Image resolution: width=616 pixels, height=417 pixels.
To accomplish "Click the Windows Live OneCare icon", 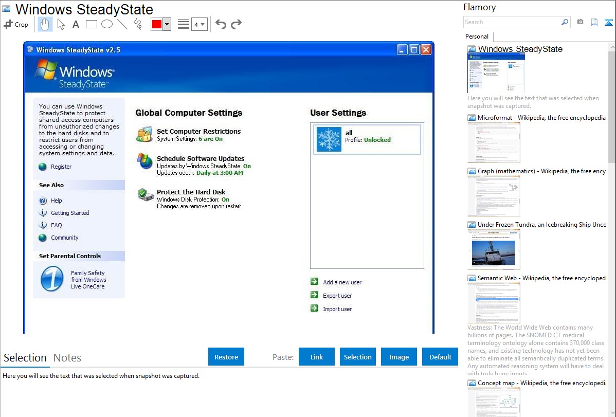I will coord(52,279).
